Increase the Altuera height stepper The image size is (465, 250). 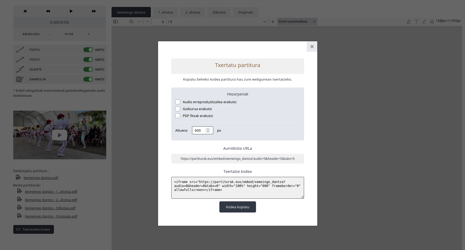[208, 129]
